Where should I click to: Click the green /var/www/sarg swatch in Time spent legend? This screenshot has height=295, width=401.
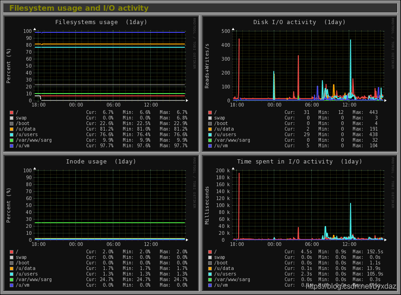pos(210,280)
